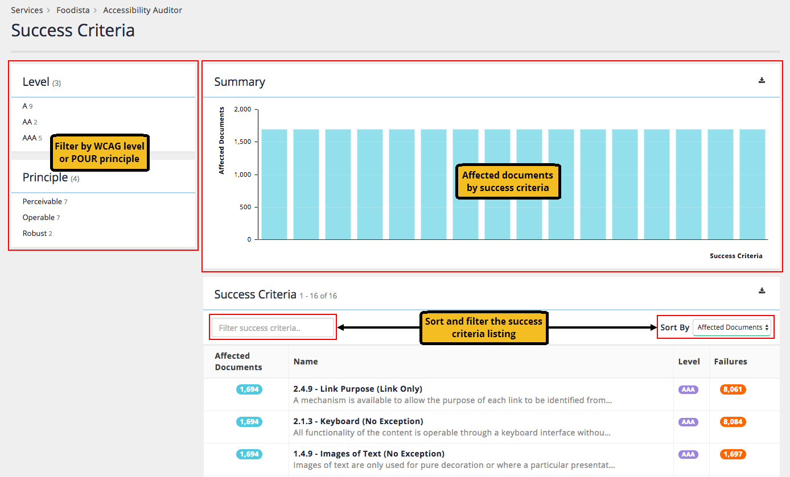Click the 8,061 failures badge
790x477 pixels.
click(733, 389)
